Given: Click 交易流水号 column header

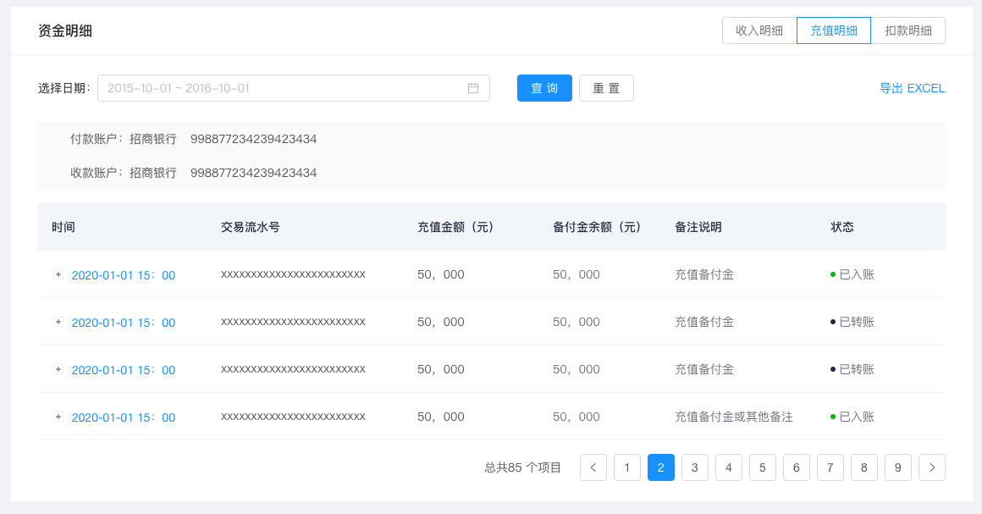Looking at the screenshot, I should [250, 227].
